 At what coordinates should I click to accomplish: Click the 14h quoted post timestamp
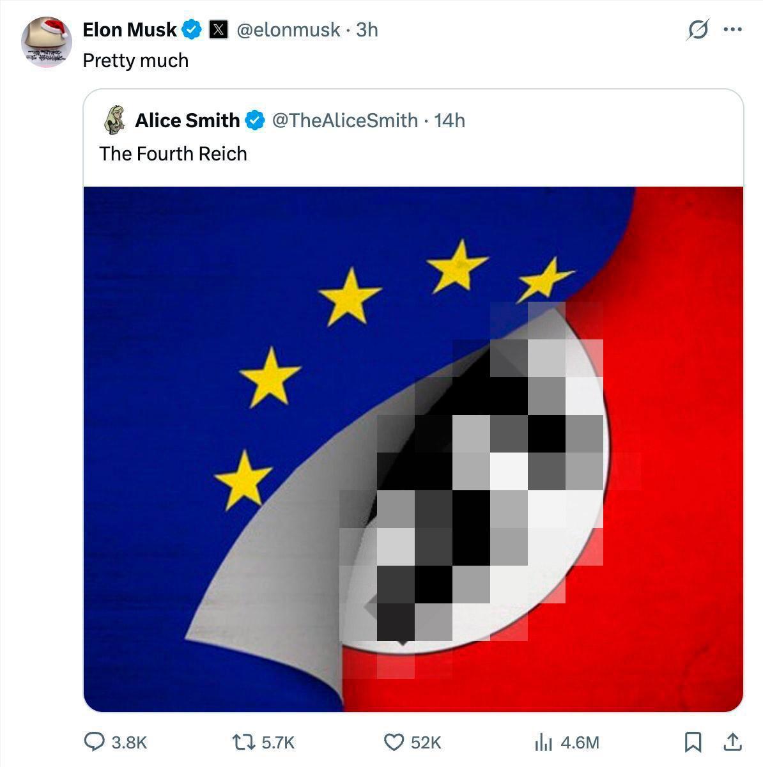click(449, 120)
